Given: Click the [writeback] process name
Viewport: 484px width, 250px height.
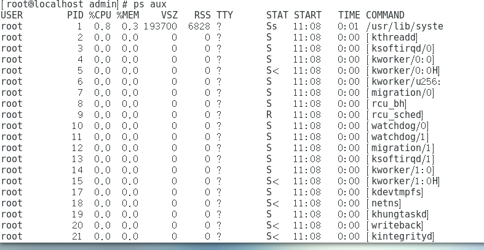Looking at the screenshot, I should [x=395, y=225].
